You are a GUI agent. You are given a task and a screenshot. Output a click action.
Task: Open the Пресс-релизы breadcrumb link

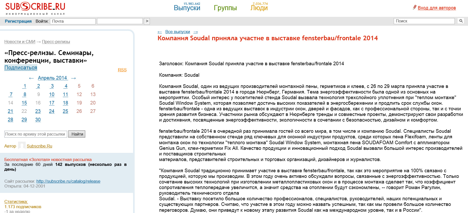pos(56,42)
